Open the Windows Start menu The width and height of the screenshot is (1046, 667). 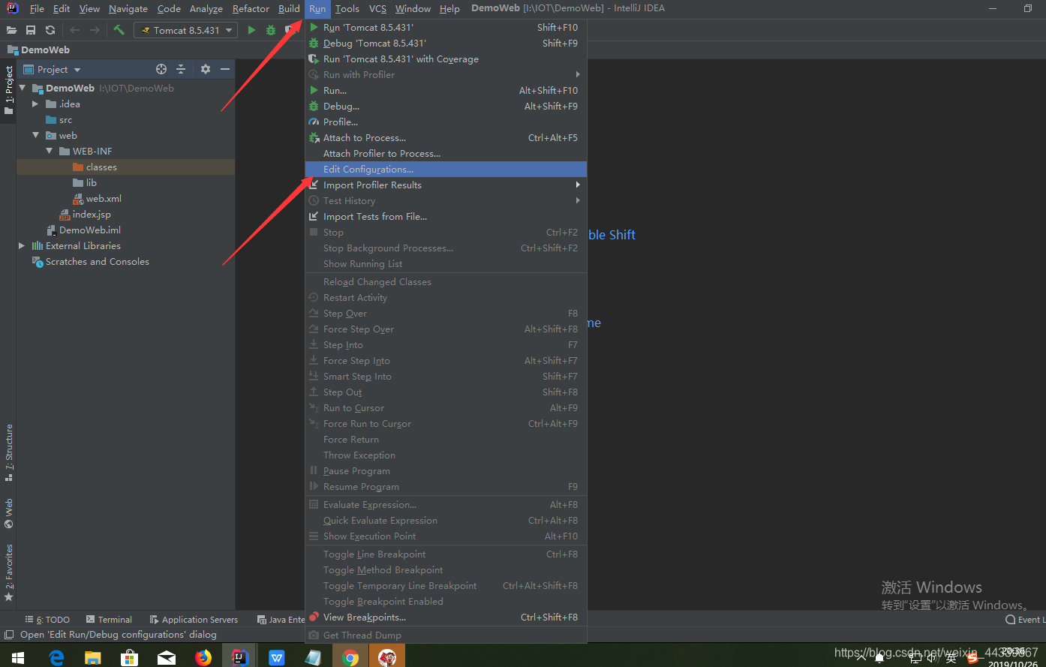click(x=18, y=658)
